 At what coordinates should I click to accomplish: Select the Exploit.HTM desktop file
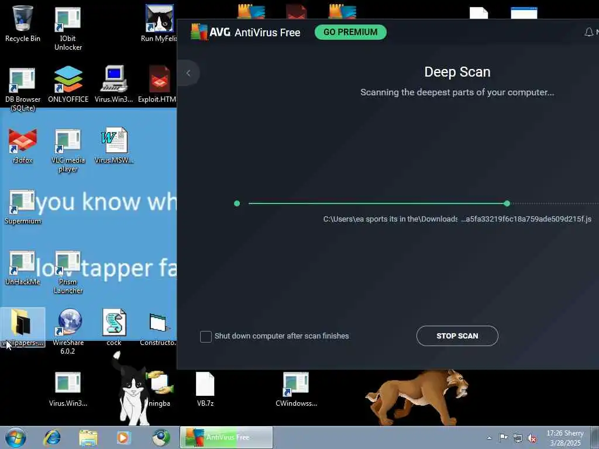click(157, 84)
